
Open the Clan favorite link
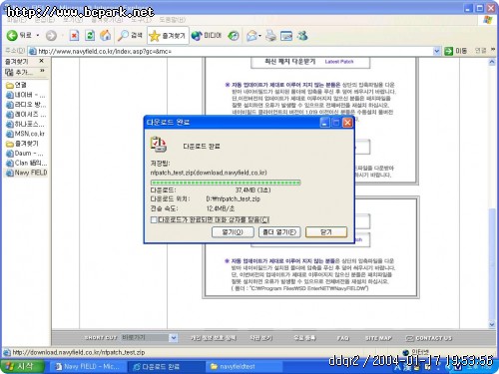pos(26,163)
